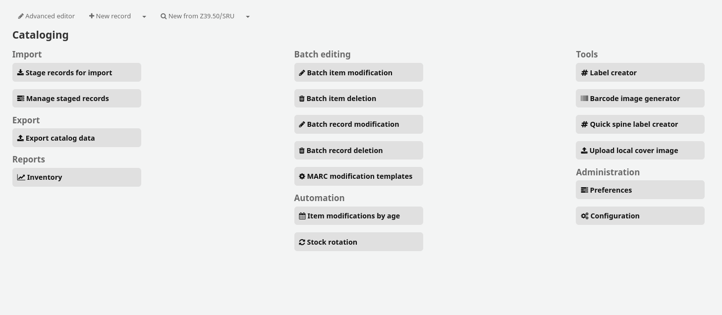Viewport: 722px width, 315px height.
Task: Click the chart icon beside Inventory
Action: coord(21,177)
